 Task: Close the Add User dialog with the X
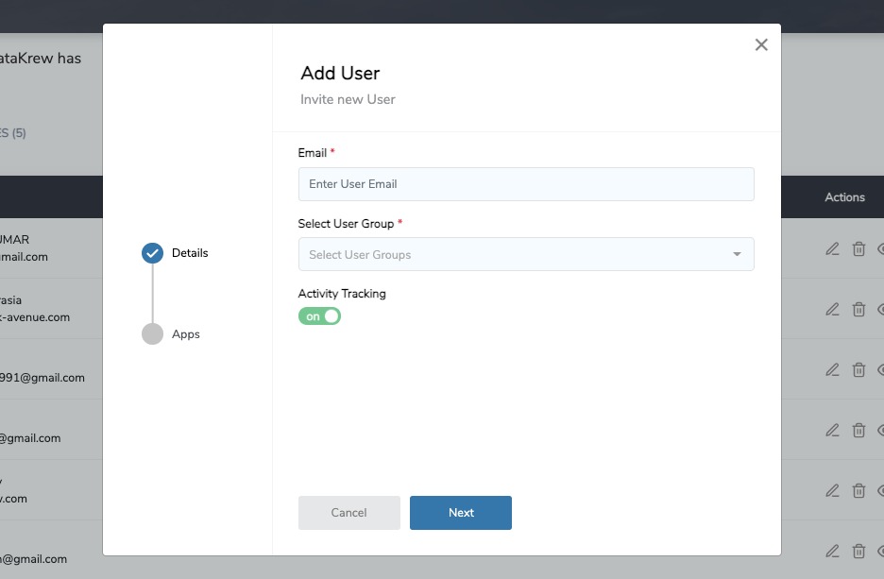click(x=760, y=43)
